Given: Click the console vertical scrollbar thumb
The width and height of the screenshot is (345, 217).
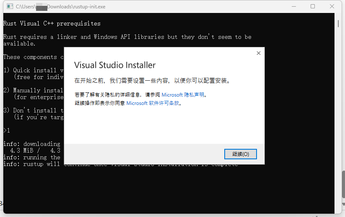Looking at the screenshot, I should 338,24.
